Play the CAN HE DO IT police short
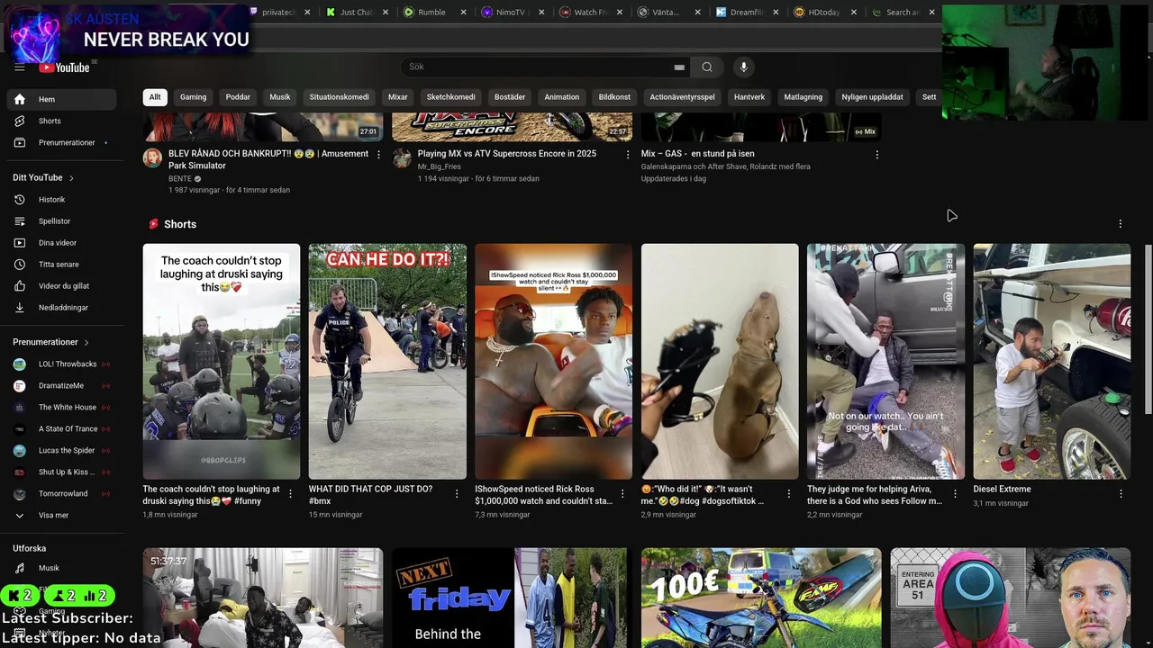The image size is (1153, 648). tap(387, 361)
